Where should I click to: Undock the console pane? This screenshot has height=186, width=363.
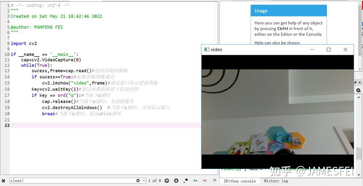(x=356, y=82)
